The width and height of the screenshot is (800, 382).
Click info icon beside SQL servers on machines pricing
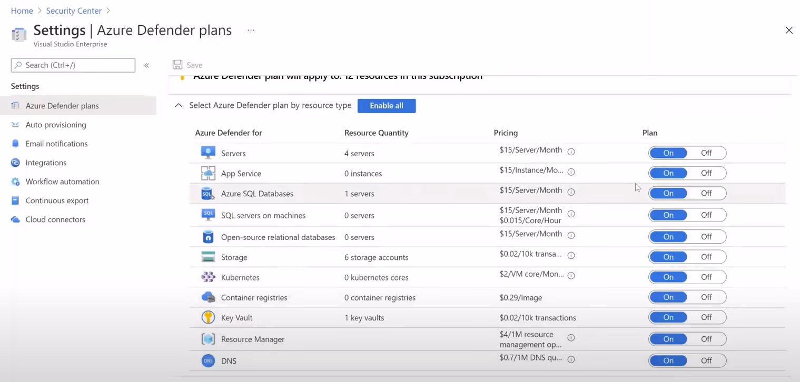tap(571, 214)
